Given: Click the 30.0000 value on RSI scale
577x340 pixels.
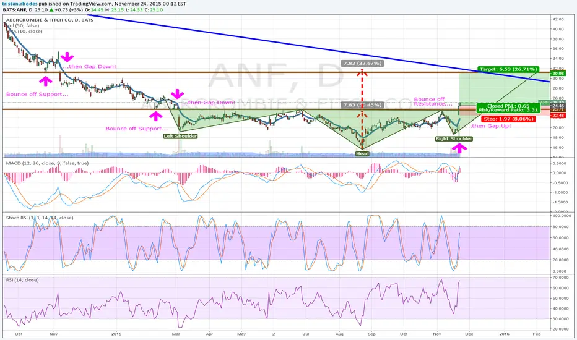Looking at the screenshot, I should coord(559,319).
